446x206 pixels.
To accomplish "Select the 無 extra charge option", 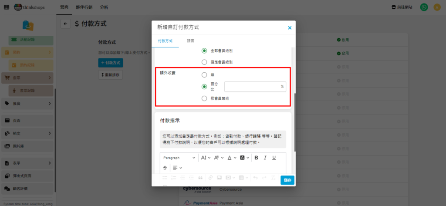I will 204,74.
